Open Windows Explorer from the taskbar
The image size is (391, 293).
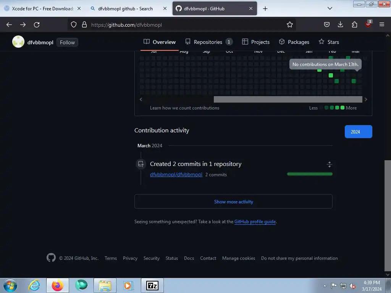tap(105, 285)
